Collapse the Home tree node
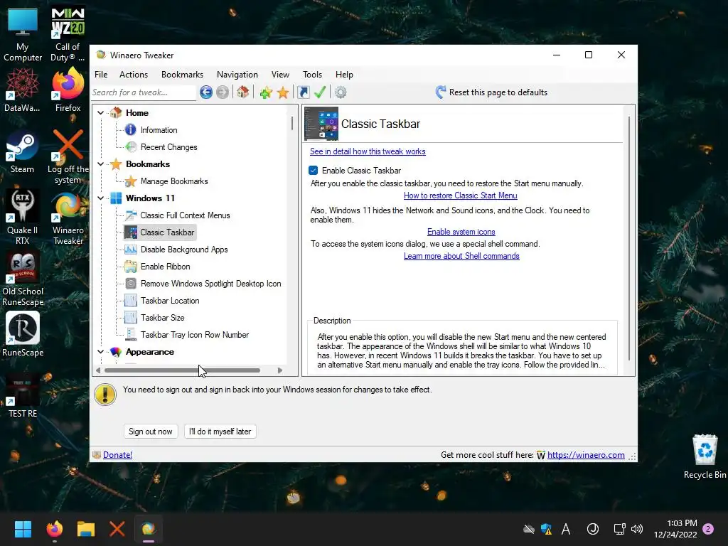 tap(100, 113)
